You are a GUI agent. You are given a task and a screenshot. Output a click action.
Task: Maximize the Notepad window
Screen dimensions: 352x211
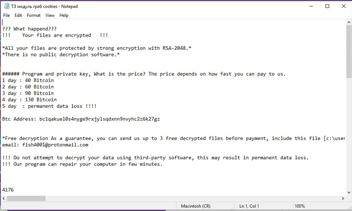pos(327,6)
